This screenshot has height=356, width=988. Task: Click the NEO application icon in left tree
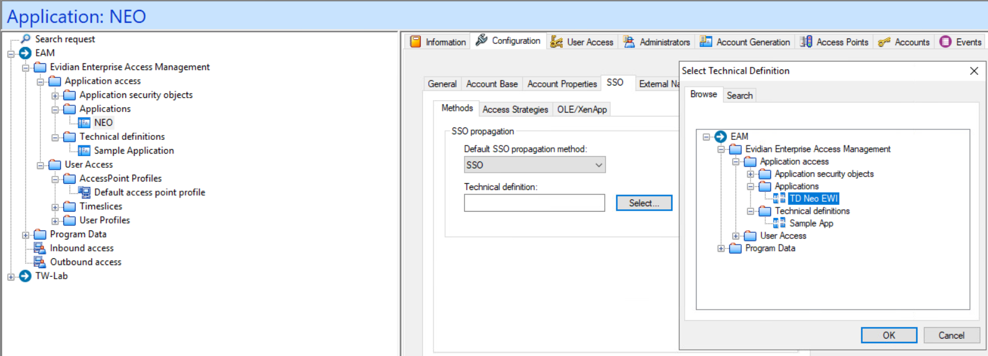click(84, 123)
